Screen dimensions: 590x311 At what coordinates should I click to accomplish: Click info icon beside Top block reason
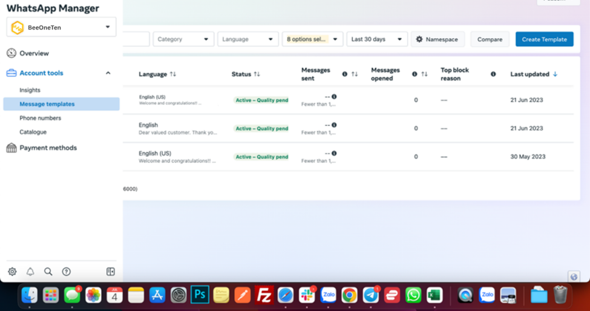[x=493, y=74]
